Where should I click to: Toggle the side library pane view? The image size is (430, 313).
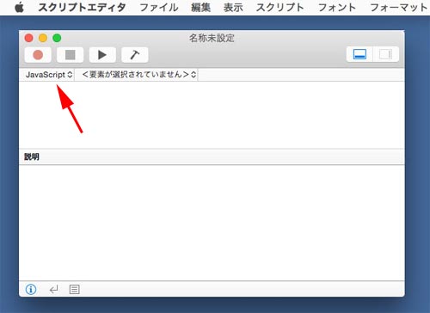[386, 54]
